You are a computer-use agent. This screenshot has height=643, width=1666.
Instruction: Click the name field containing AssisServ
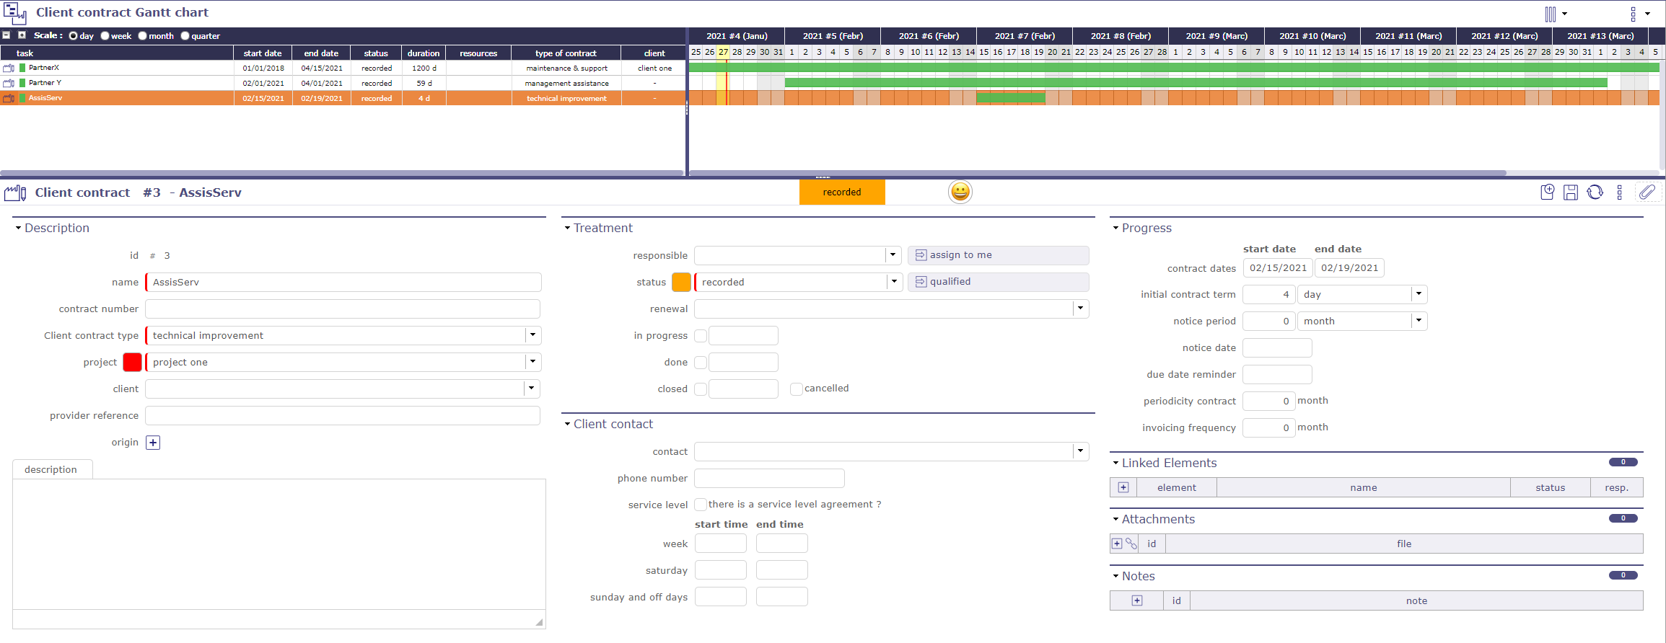click(x=343, y=282)
